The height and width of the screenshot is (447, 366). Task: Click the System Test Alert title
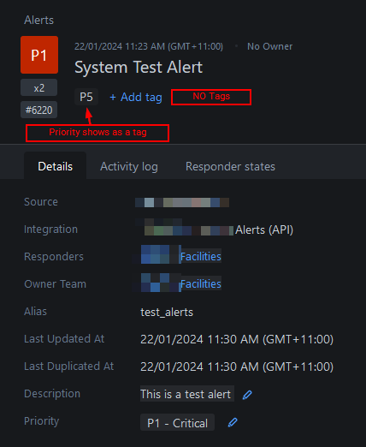(x=139, y=68)
